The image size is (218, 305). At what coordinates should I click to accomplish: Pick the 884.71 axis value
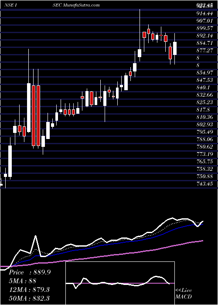tap(204, 43)
